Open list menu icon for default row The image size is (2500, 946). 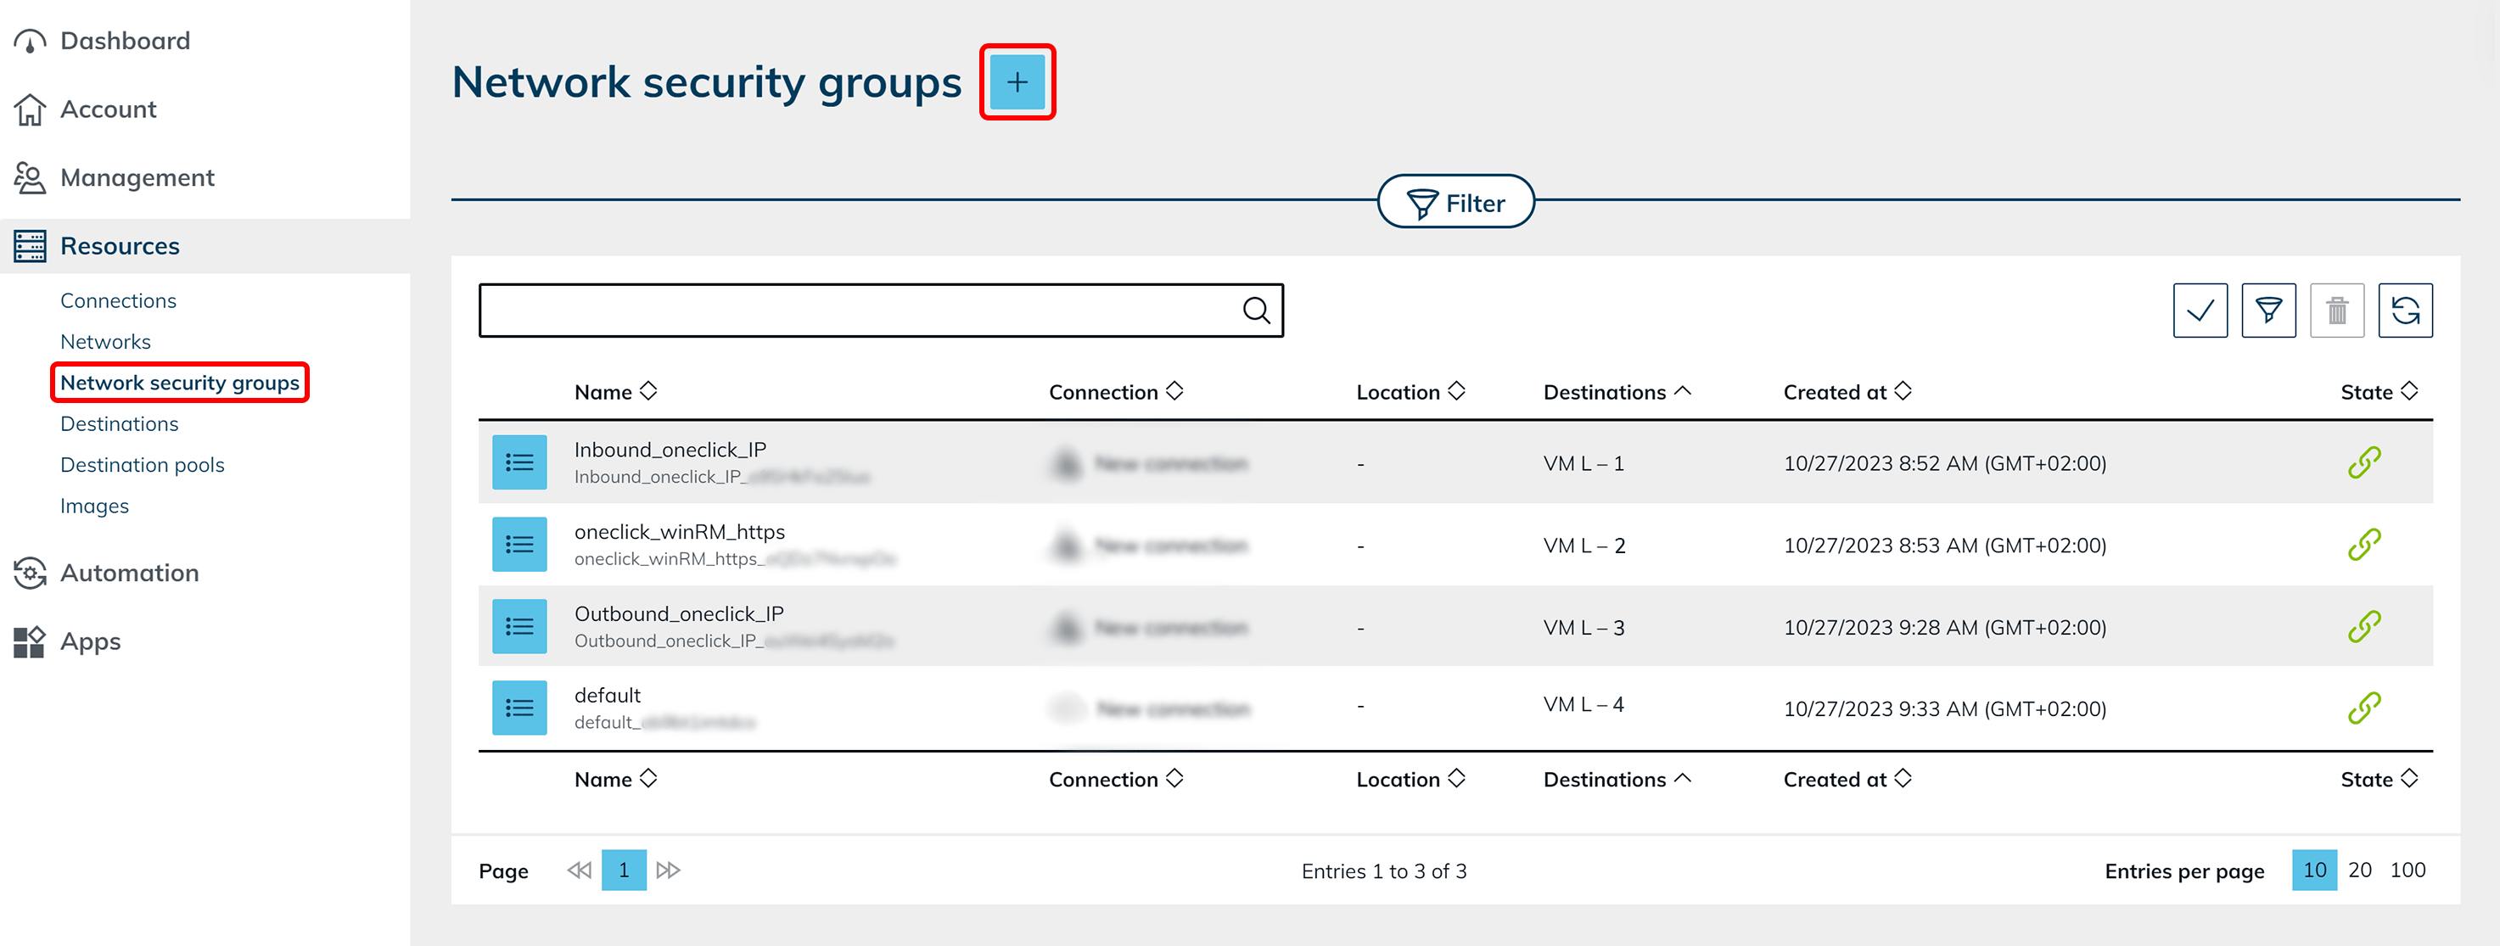pyautogui.click(x=519, y=708)
